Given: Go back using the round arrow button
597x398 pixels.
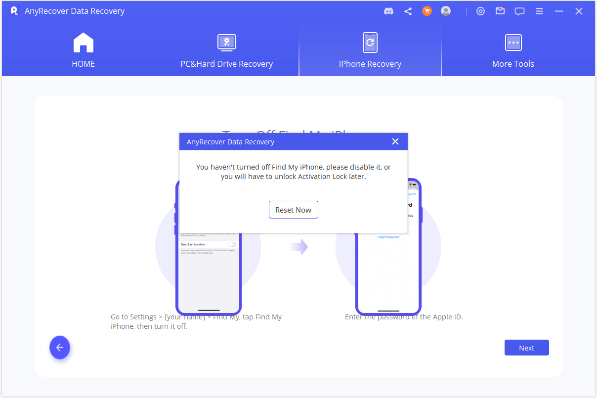Looking at the screenshot, I should [x=60, y=348].
